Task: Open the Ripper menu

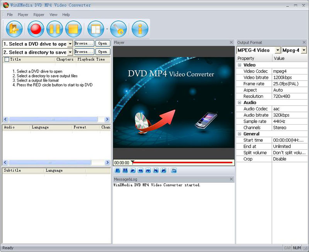Action: coord(39,15)
